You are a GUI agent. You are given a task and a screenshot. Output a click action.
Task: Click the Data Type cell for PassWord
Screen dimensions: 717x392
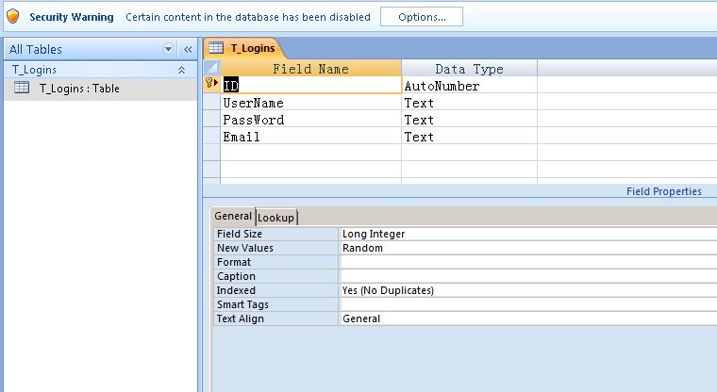(468, 120)
